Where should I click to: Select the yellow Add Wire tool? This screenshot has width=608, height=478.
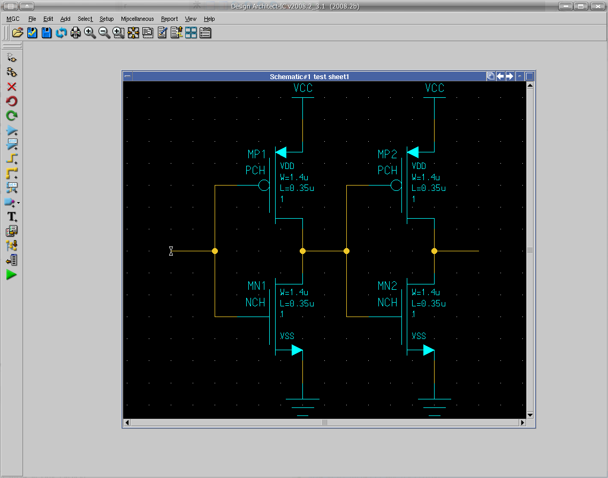click(x=11, y=159)
